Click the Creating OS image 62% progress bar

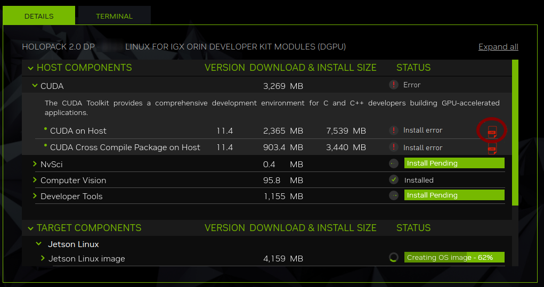(454, 258)
